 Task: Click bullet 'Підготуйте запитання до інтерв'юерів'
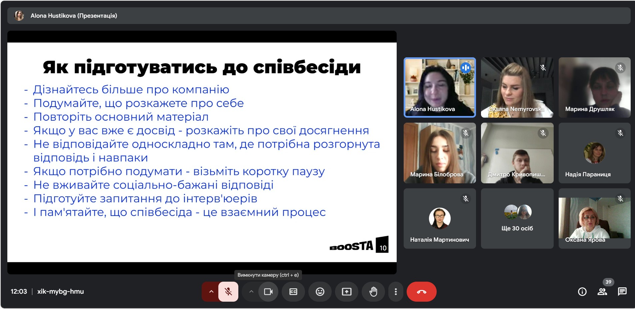(x=145, y=199)
